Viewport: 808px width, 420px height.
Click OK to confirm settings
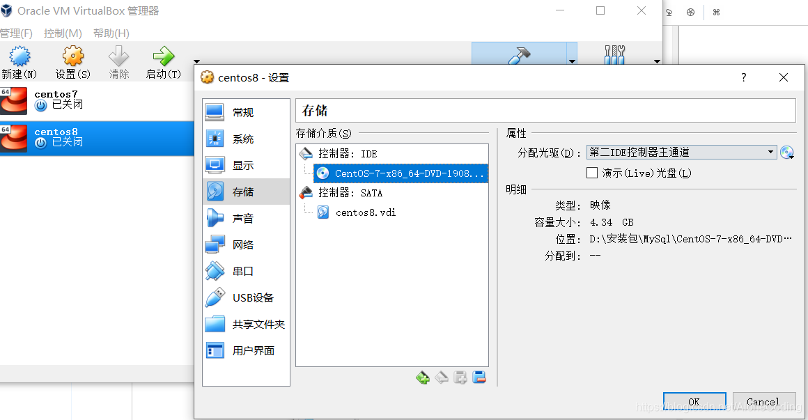694,401
